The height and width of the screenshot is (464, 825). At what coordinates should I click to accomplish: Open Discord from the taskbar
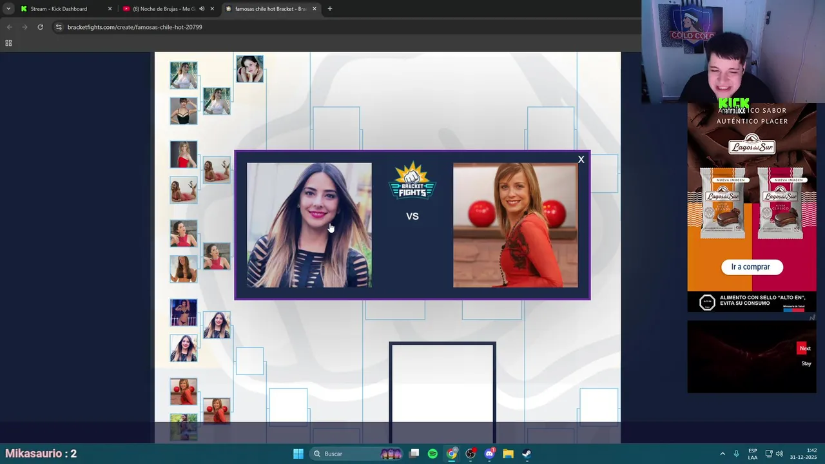tap(489, 454)
